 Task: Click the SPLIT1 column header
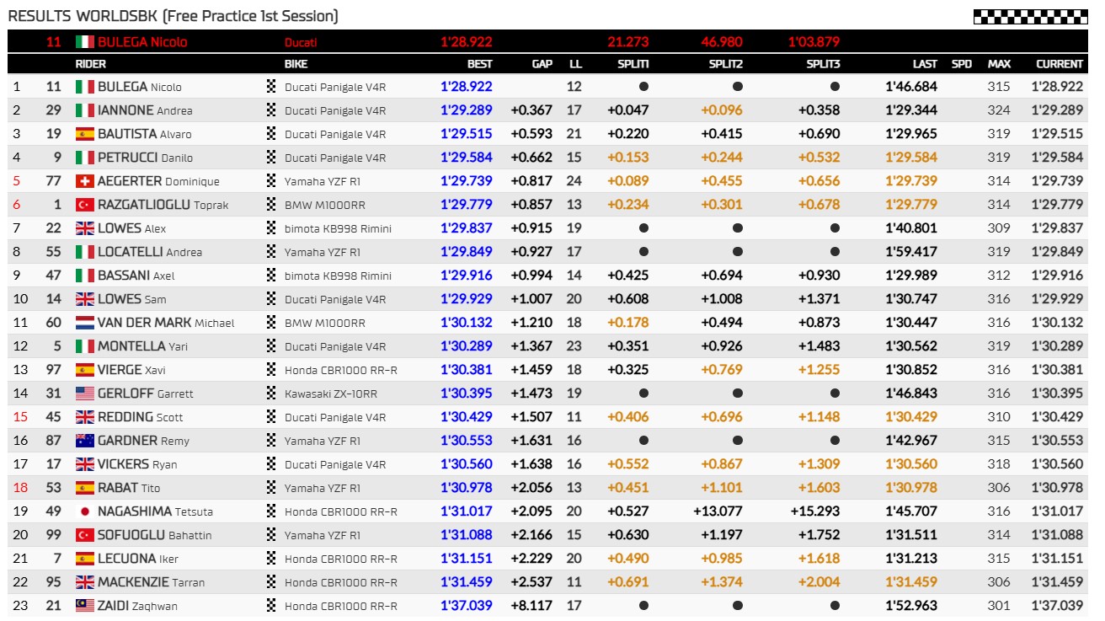632,64
